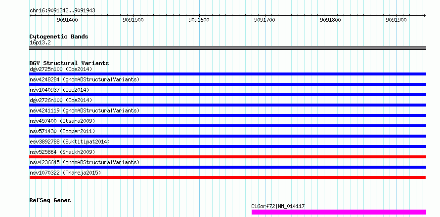Image resolution: width=440 pixels, height=217 pixels.
Task: Open nsv4248284 gnomAD structural variant label
Action: pos(85,79)
